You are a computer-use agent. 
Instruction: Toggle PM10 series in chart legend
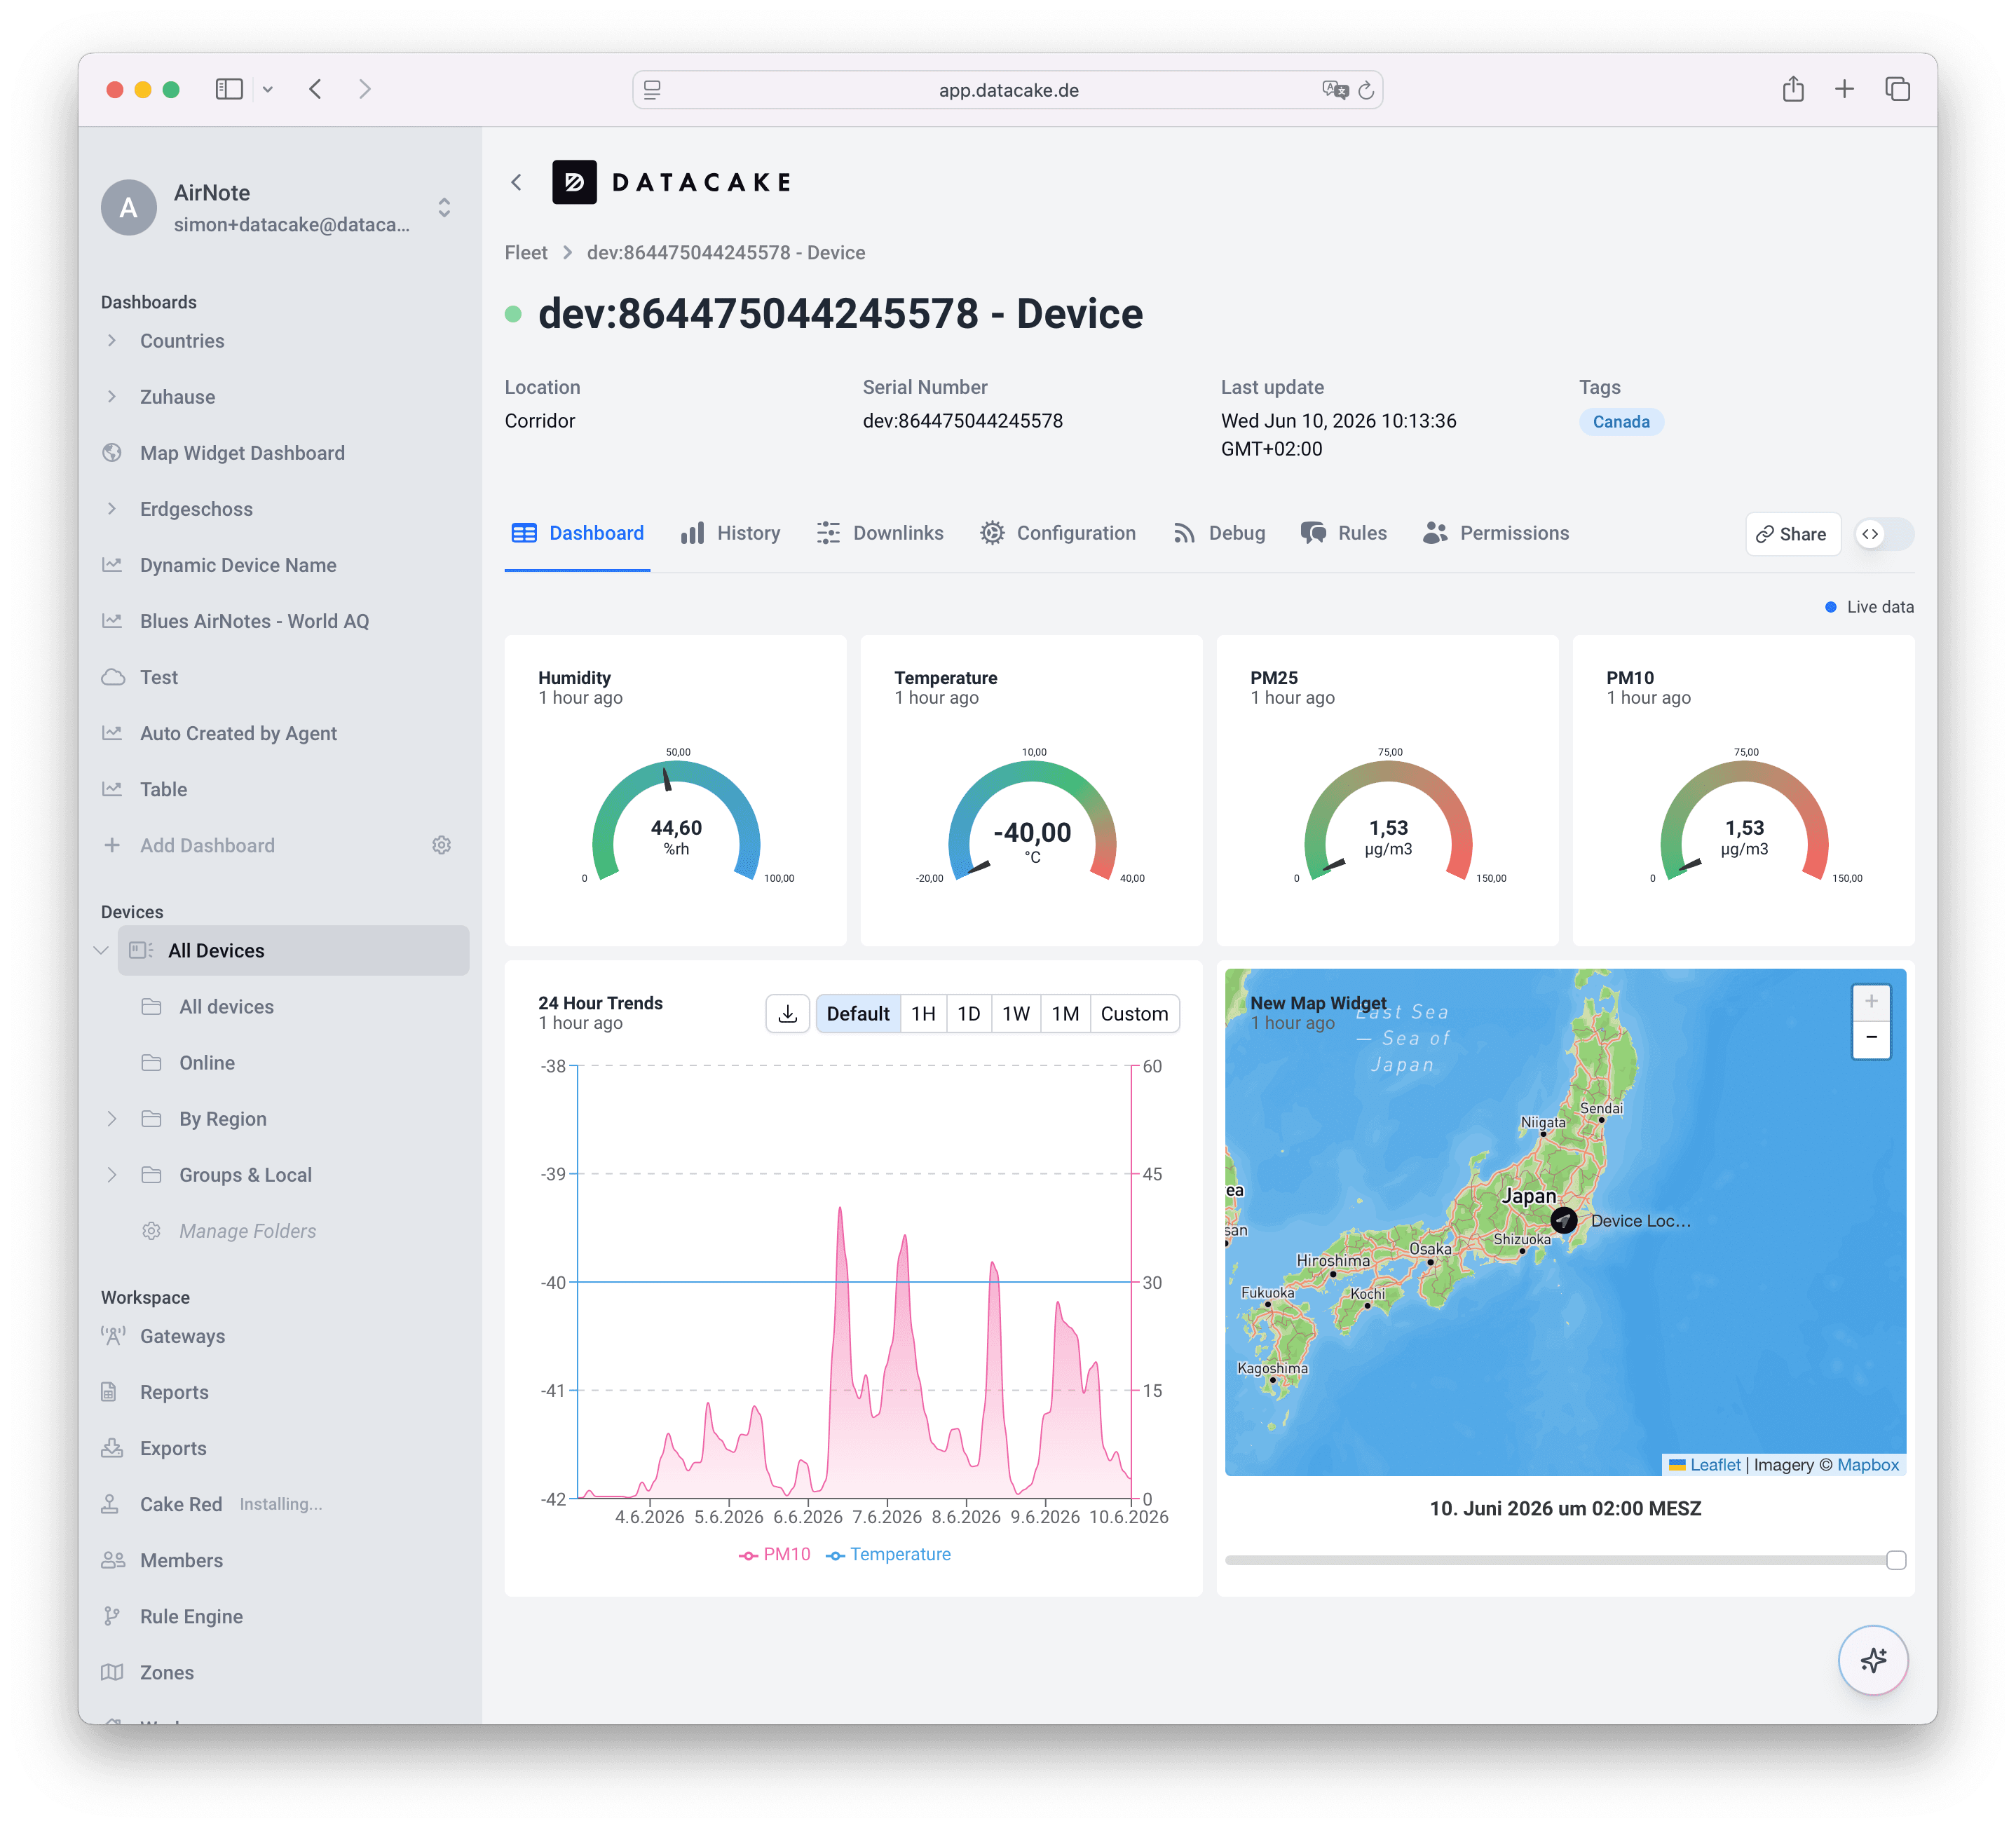click(x=775, y=1554)
